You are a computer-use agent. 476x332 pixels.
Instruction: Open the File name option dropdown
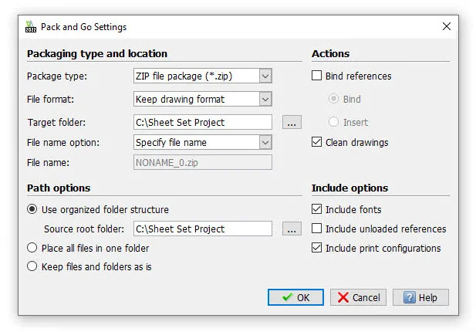coord(265,142)
